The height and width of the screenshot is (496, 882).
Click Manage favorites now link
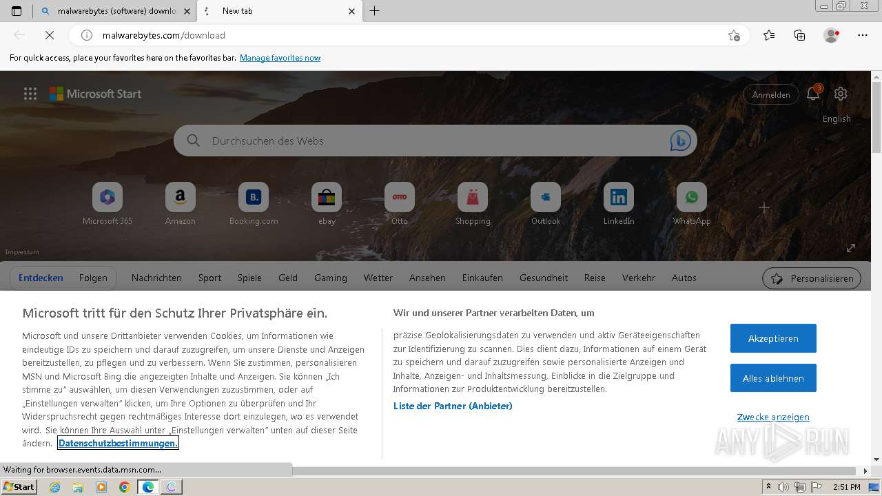coord(280,58)
